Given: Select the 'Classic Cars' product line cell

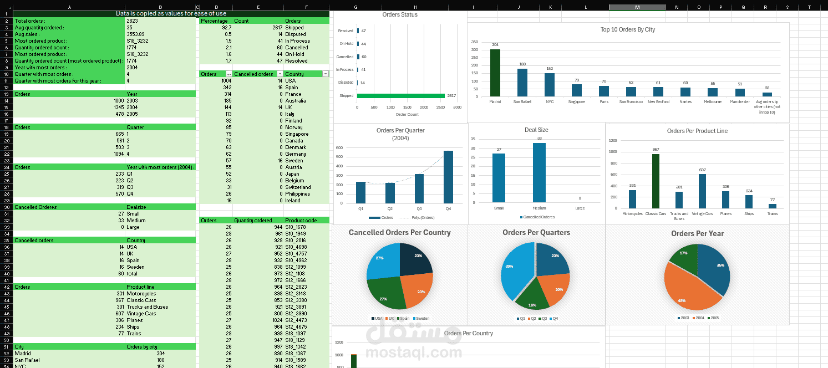Looking at the screenshot, I should (x=160, y=300).
